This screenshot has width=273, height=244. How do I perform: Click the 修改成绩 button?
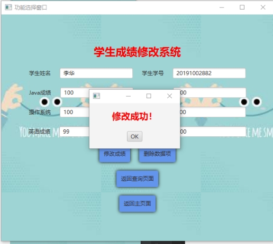pos(115,155)
